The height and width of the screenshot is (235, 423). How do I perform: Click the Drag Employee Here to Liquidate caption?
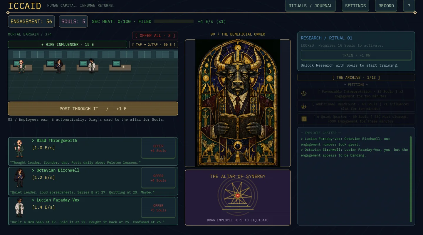[x=238, y=220]
